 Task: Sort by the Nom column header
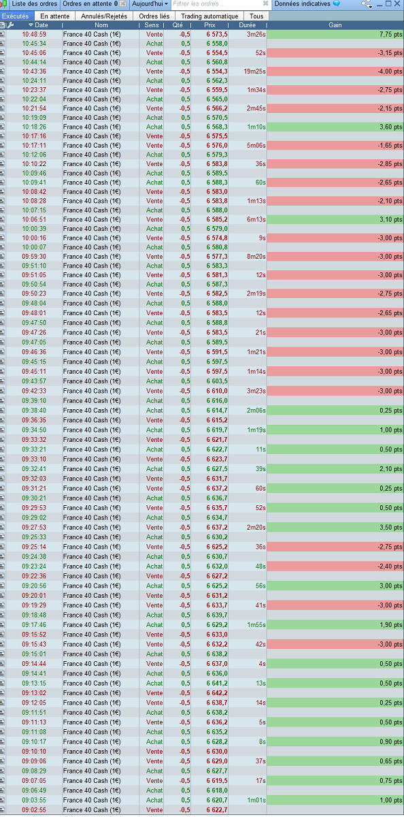(x=101, y=25)
